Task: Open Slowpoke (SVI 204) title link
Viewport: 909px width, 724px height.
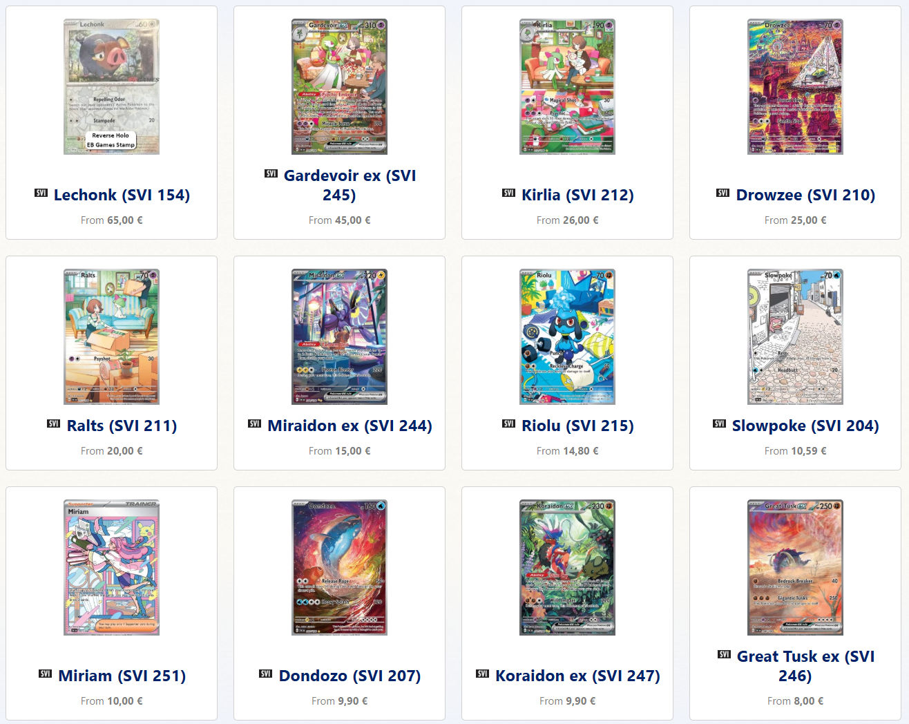Action: point(805,426)
